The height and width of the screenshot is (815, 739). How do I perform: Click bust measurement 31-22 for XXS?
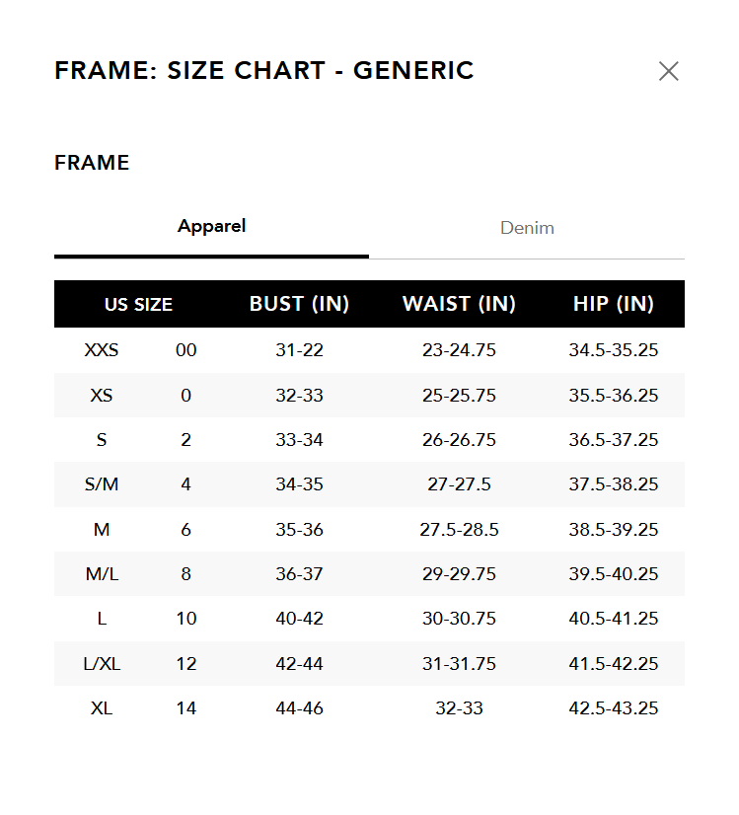[x=299, y=350]
